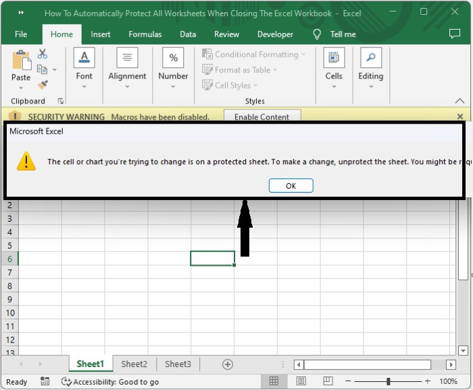Click the Tell me search box
This screenshot has height=390, width=473.
tap(343, 34)
